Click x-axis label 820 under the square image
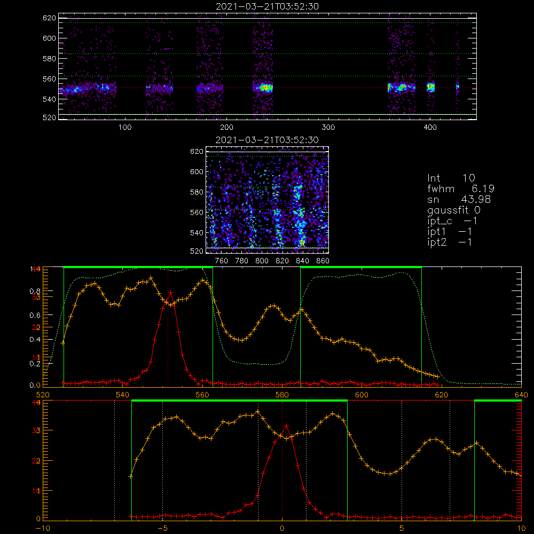This screenshot has height=534, width=534. [x=282, y=261]
